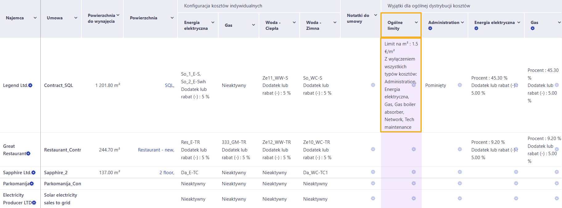Click gear under Administration column header
Screen dimensions: 562x208
(430, 28)
